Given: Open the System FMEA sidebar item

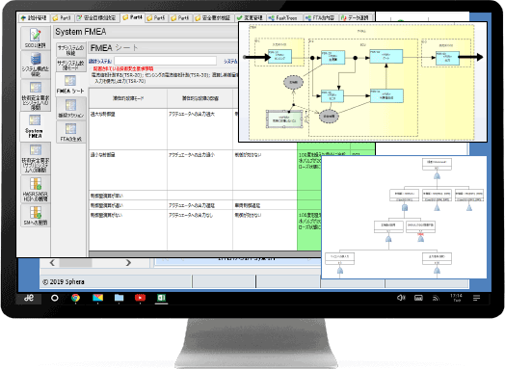Looking at the screenshot, I should [x=35, y=126].
